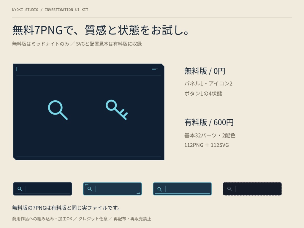Image resolution: width=304 pixels, height=228 pixels.
Task: Click the 無料版 / 0円 heading
Action: (x=205, y=71)
